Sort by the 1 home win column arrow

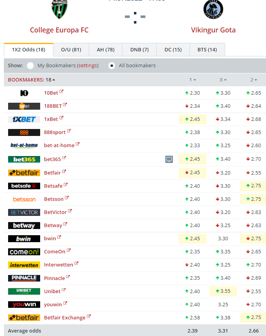195,80
